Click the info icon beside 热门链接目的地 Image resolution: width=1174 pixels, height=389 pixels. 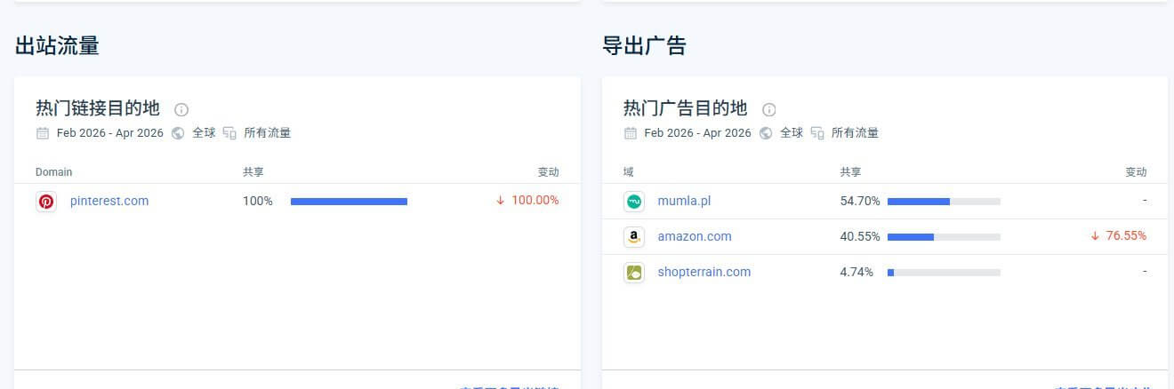[181, 109]
